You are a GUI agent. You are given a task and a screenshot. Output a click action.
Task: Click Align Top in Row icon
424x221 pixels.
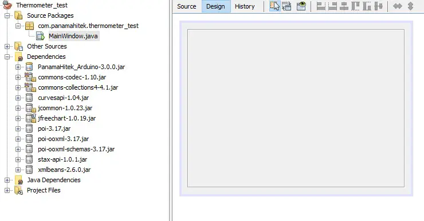pyautogui.click(x=355, y=6)
